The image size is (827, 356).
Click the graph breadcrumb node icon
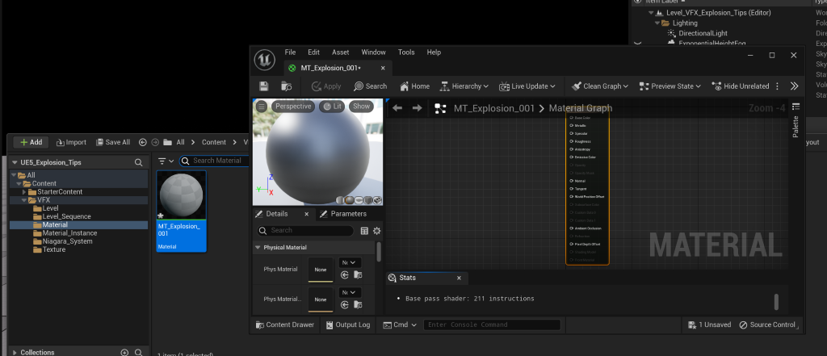440,108
